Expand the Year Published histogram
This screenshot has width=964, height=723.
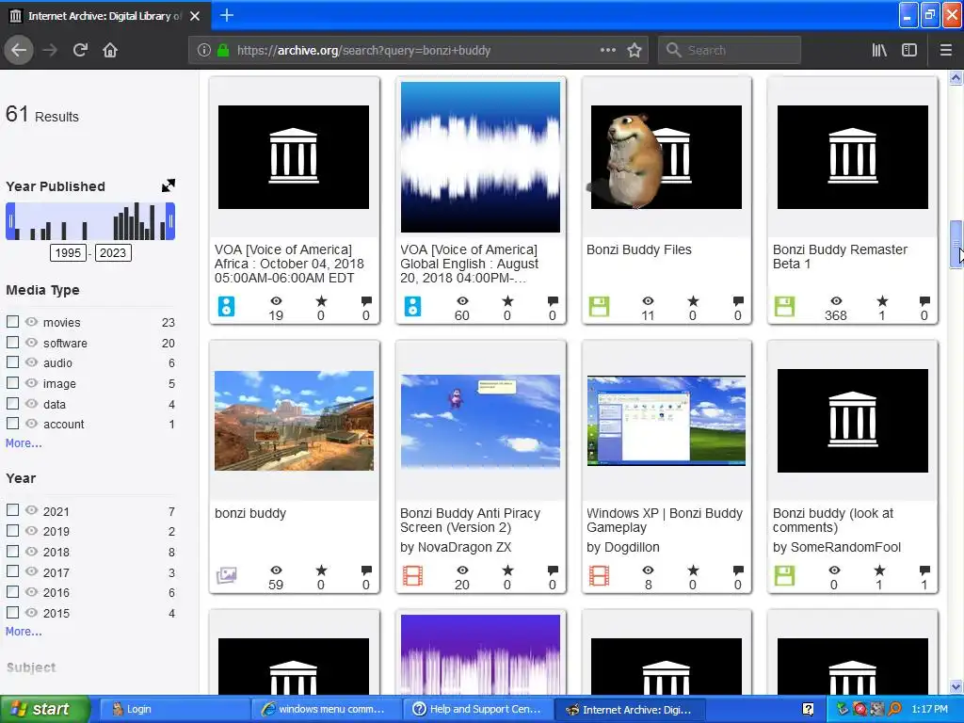[168, 185]
